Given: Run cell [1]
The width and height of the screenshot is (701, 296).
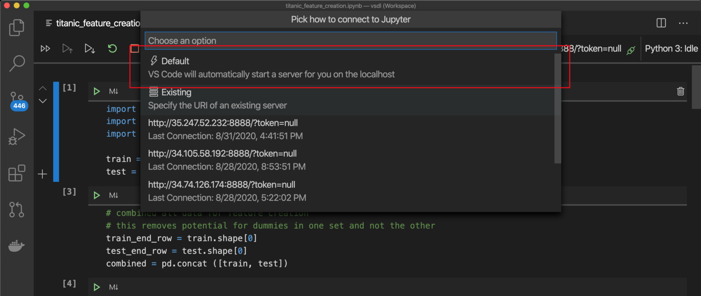Looking at the screenshot, I should pyautogui.click(x=97, y=91).
